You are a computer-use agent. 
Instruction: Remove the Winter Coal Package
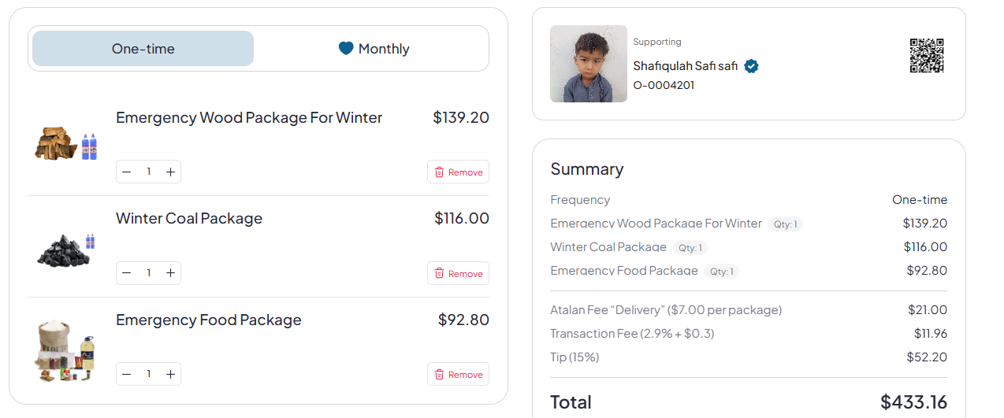[x=458, y=273]
